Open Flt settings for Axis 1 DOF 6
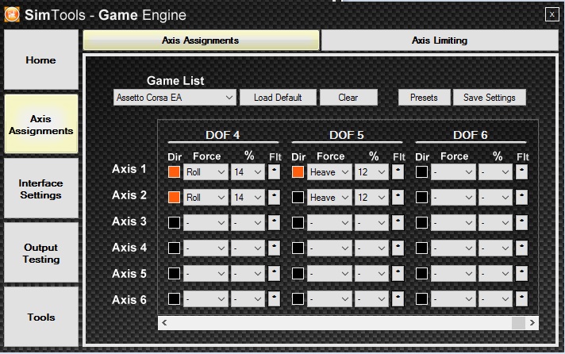 (521, 172)
